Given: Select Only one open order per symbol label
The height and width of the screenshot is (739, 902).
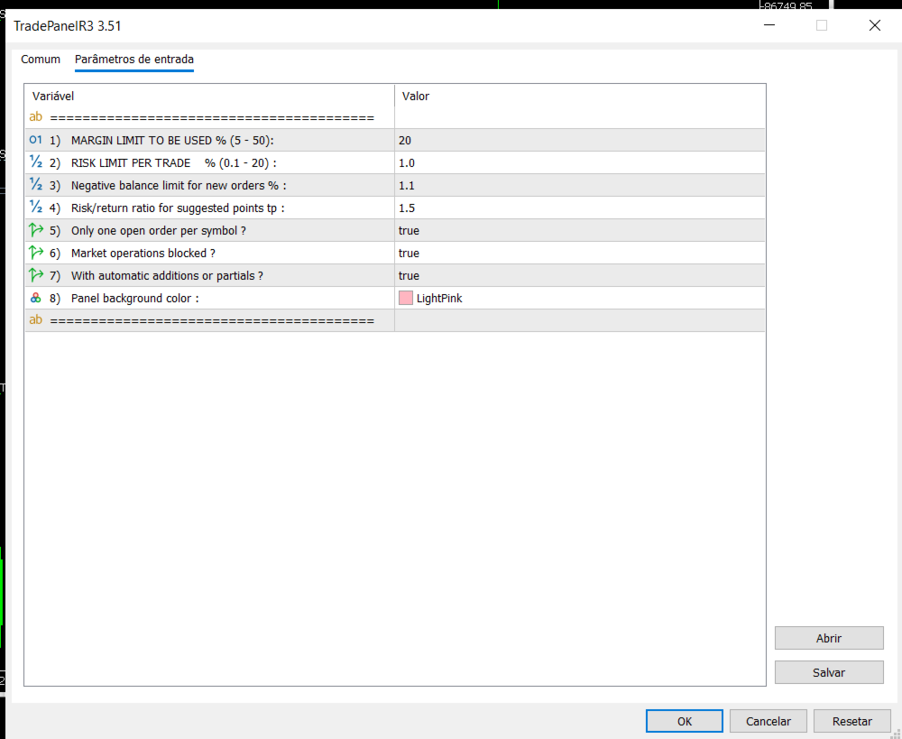Looking at the screenshot, I should point(159,230).
